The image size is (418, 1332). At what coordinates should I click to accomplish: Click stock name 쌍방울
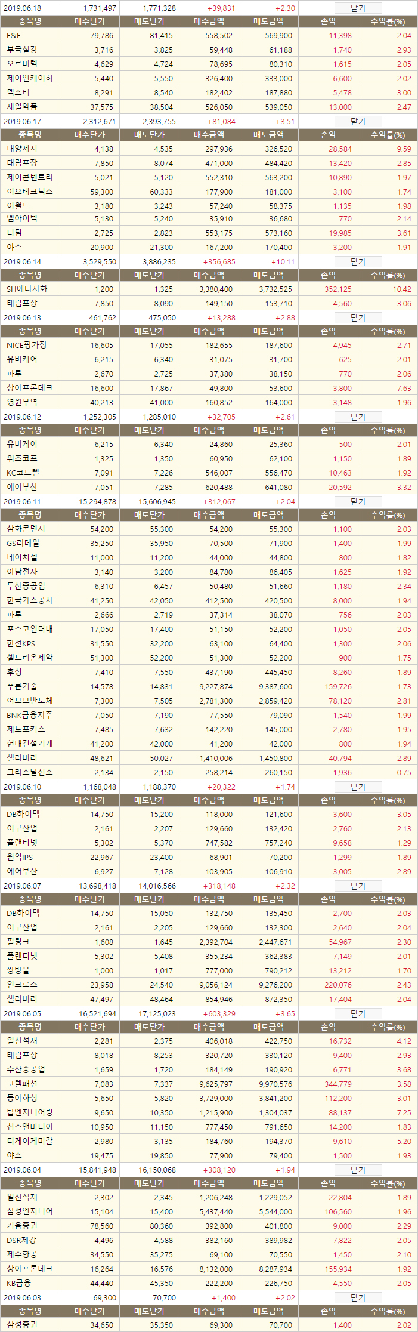point(18,971)
